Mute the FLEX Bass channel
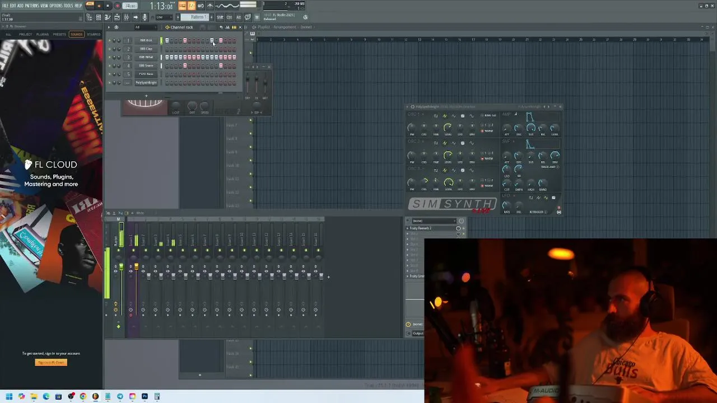This screenshot has width=717, height=403. 109,74
